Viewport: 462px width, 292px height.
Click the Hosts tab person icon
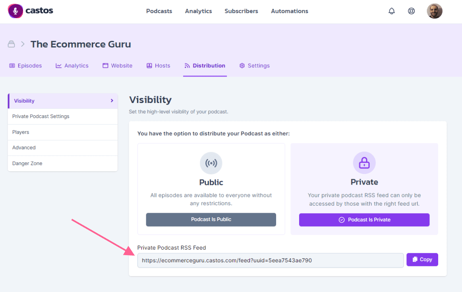tap(149, 65)
